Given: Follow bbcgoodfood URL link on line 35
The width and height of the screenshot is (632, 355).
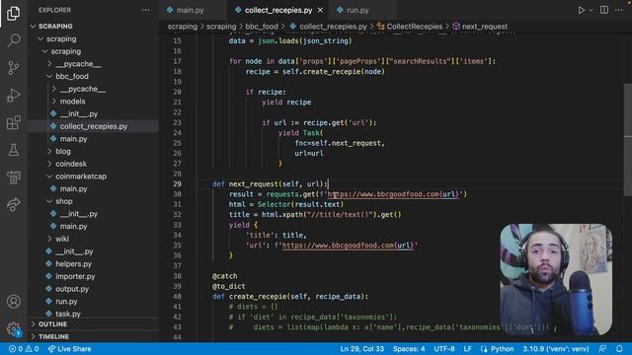Looking at the screenshot, I should [x=348, y=246].
